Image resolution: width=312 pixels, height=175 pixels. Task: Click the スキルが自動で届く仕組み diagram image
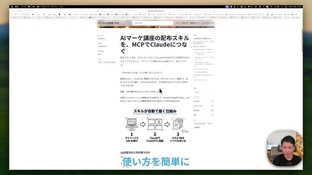(x=155, y=126)
